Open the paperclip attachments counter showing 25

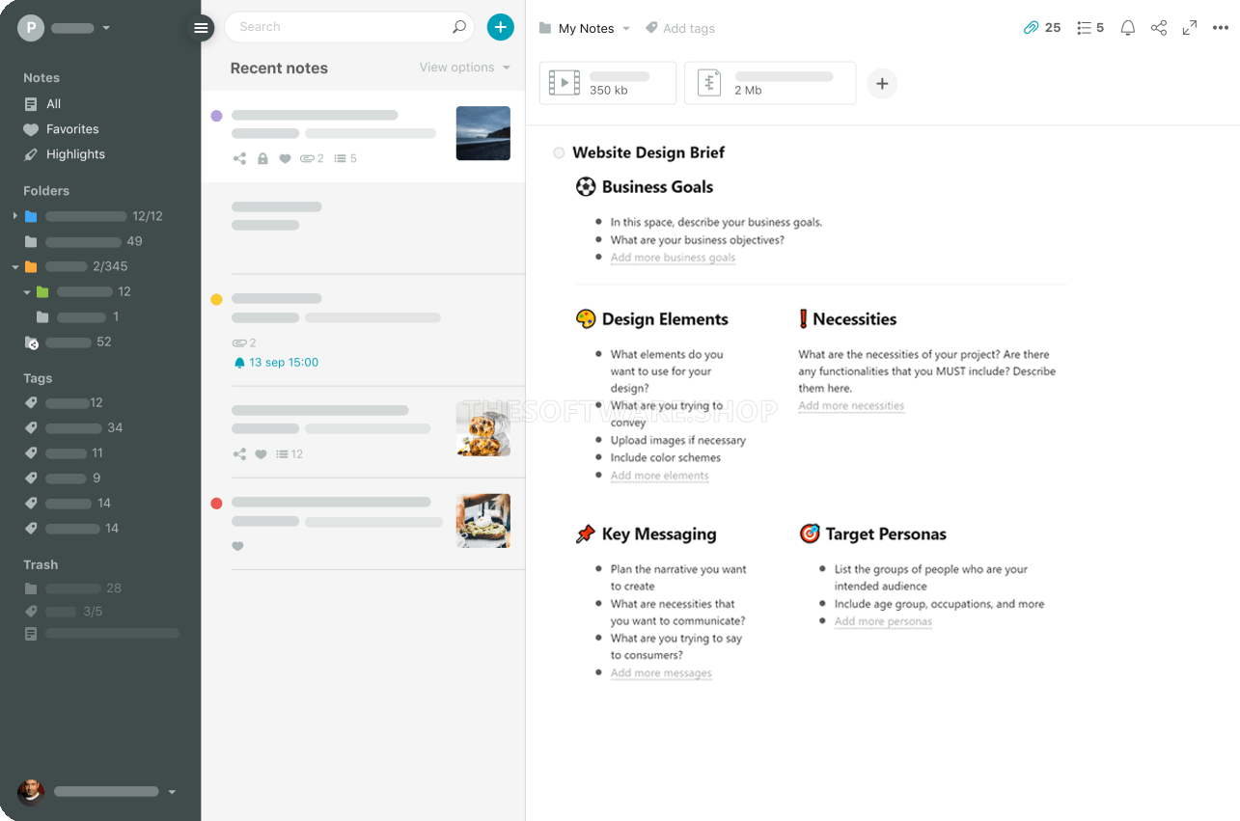tap(1042, 28)
